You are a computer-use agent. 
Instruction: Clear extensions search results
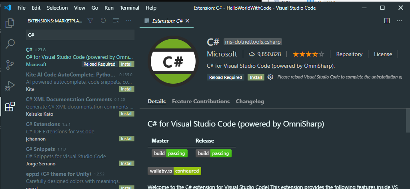tap(116, 21)
